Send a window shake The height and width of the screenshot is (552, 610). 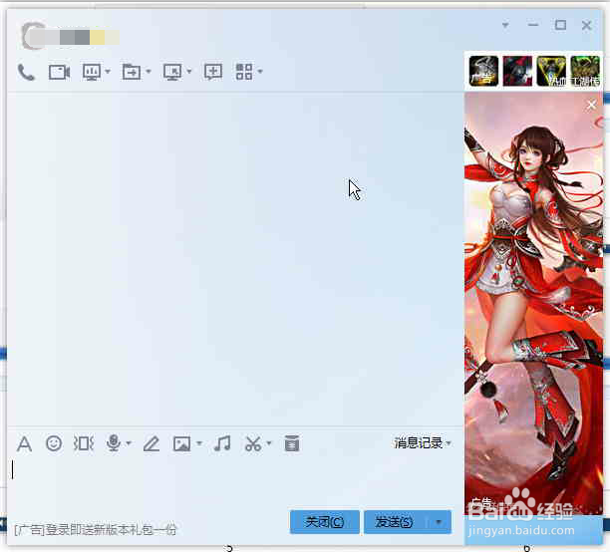pos(84,443)
